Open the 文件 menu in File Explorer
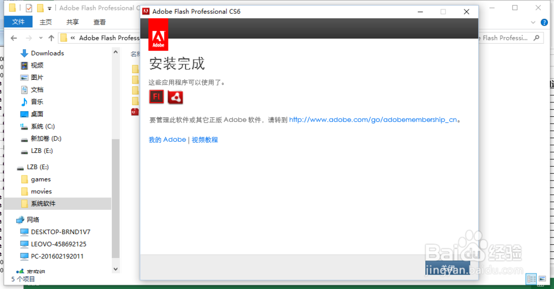 click(x=18, y=22)
